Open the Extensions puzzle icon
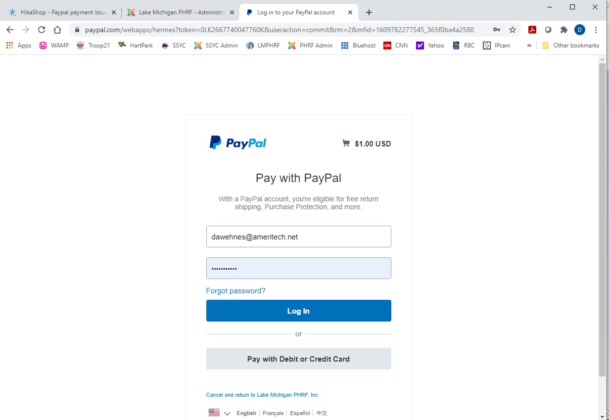 (564, 30)
